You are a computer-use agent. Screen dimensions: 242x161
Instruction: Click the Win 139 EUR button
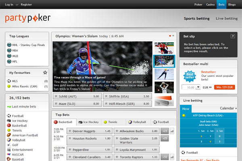225,87
